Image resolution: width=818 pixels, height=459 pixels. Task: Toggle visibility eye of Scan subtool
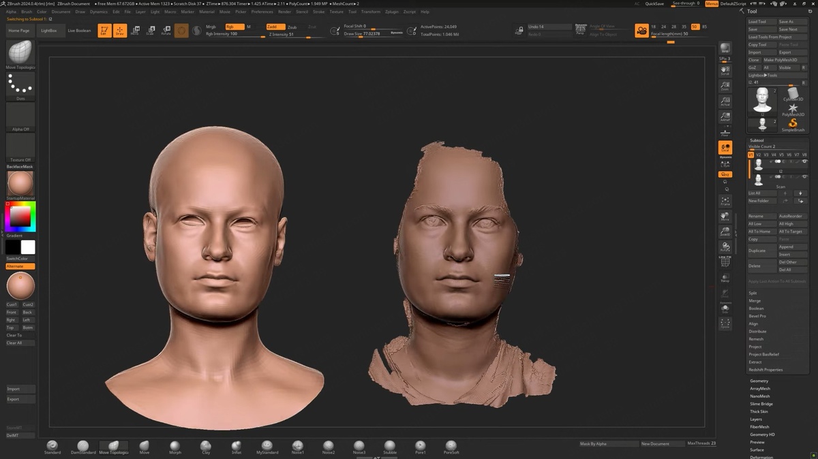[x=804, y=177]
